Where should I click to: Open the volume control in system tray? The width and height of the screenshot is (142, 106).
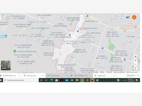pos(126,80)
